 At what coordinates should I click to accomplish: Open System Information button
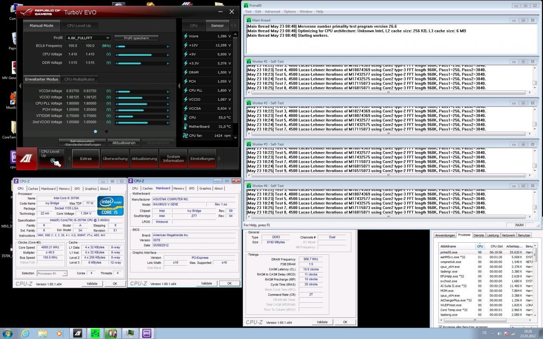pyautogui.click(x=173, y=158)
